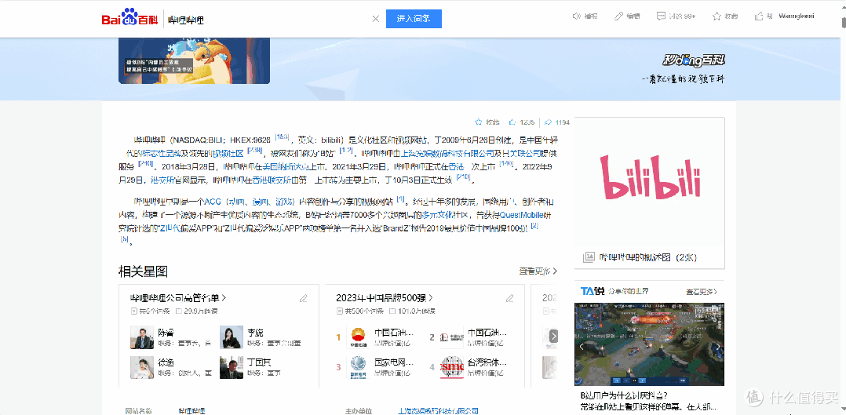
Task: Edit 哔哩哔哩公司高管名单 card via pencil icon
Action: [x=303, y=298]
